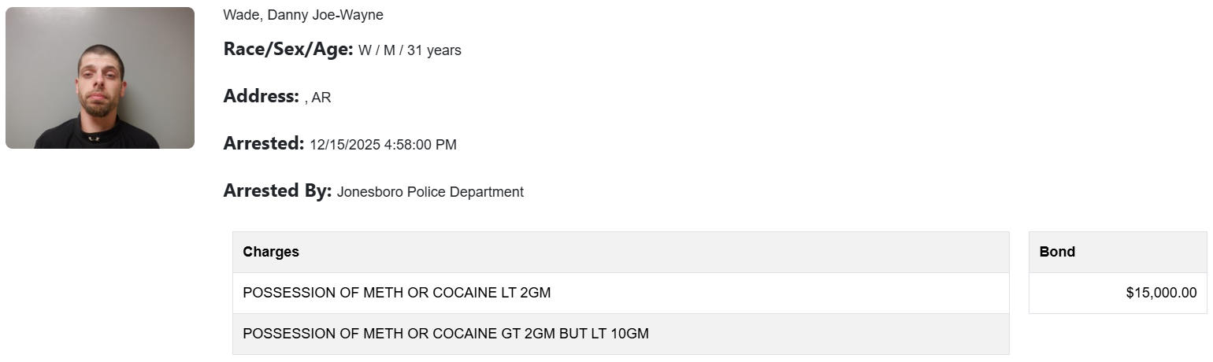Select the Race/Sex/Age label

pos(288,50)
